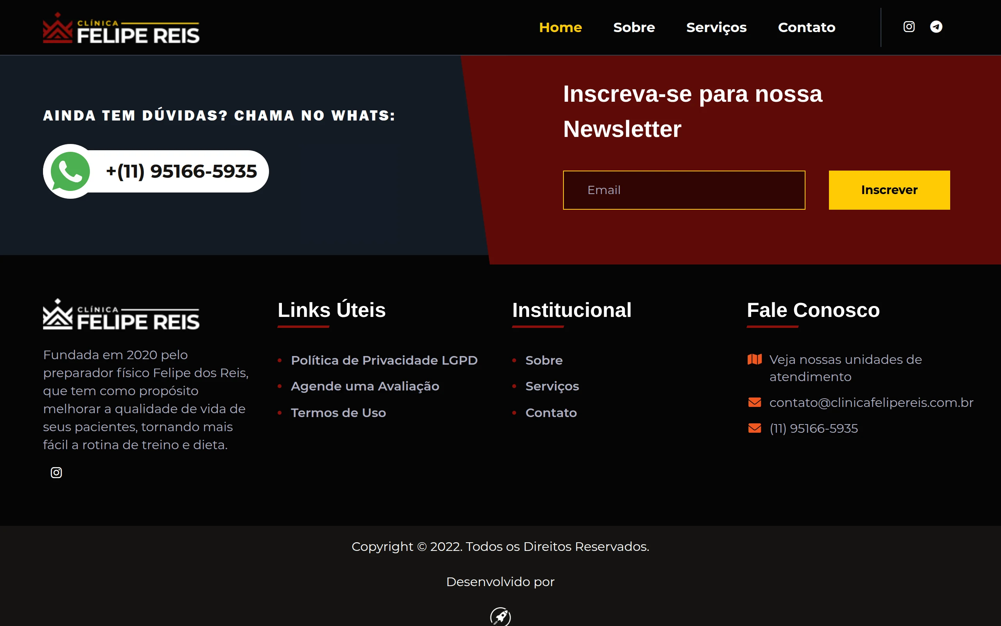Click the Fundada em 2020 description paragraph
Screen dimensions: 1001x626
coord(146,399)
